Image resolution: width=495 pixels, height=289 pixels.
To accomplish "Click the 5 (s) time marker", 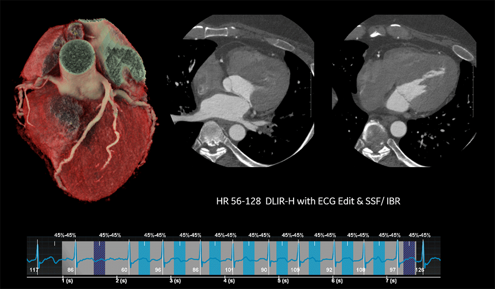I will point(281,281).
